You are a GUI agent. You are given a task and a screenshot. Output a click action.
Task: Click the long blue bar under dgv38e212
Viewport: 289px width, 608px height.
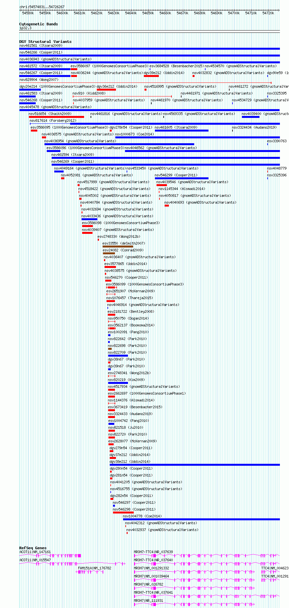[x=195, y=465]
